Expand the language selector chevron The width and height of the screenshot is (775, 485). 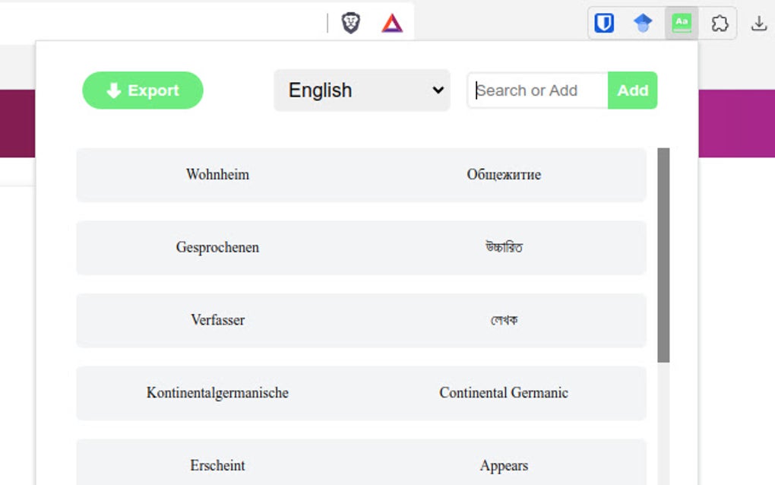click(438, 90)
